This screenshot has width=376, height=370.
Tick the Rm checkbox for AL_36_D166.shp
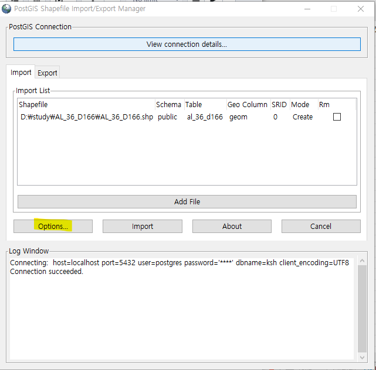click(x=337, y=117)
